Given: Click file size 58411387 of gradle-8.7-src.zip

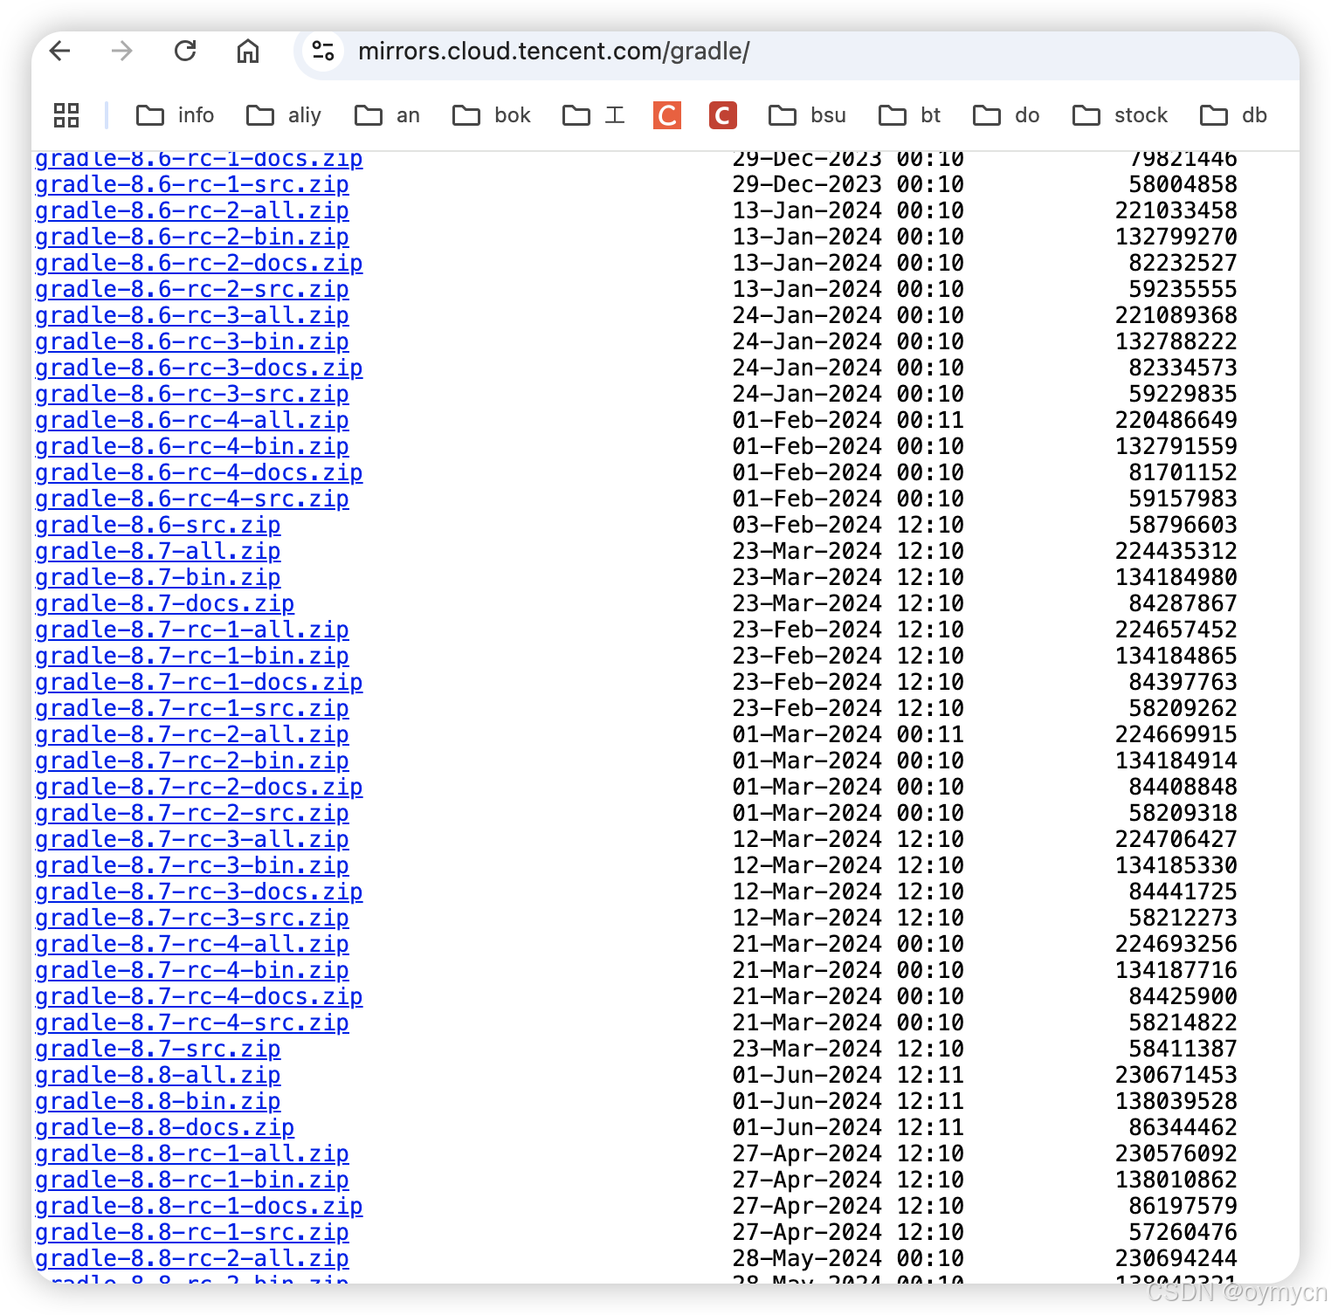Looking at the screenshot, I should tap(1183, 1049).
